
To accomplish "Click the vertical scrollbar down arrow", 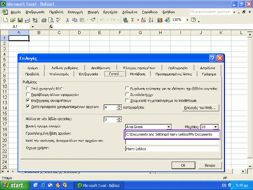I will click(250, 166).
